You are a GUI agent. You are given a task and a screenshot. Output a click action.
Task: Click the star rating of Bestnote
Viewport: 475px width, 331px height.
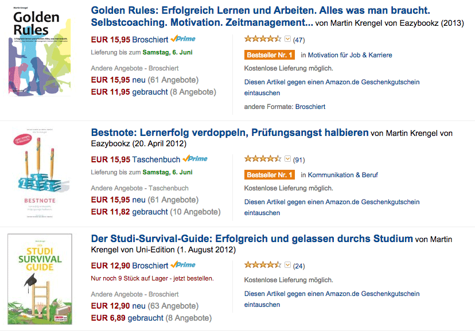(263, 159)
